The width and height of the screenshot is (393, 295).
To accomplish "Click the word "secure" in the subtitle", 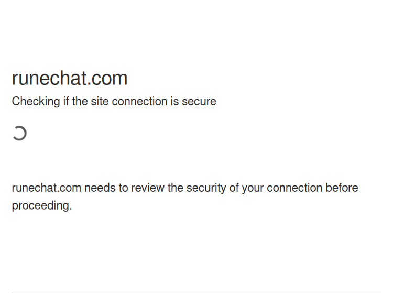I will click(199, 102).
